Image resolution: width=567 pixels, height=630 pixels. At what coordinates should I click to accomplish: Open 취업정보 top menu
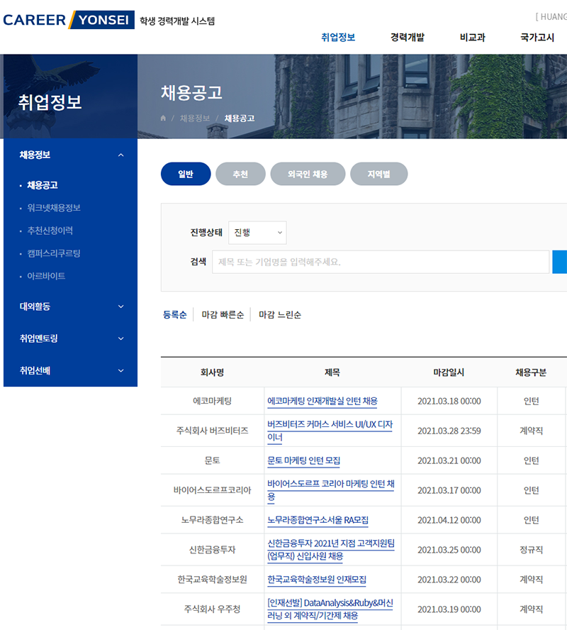point(338,38)
